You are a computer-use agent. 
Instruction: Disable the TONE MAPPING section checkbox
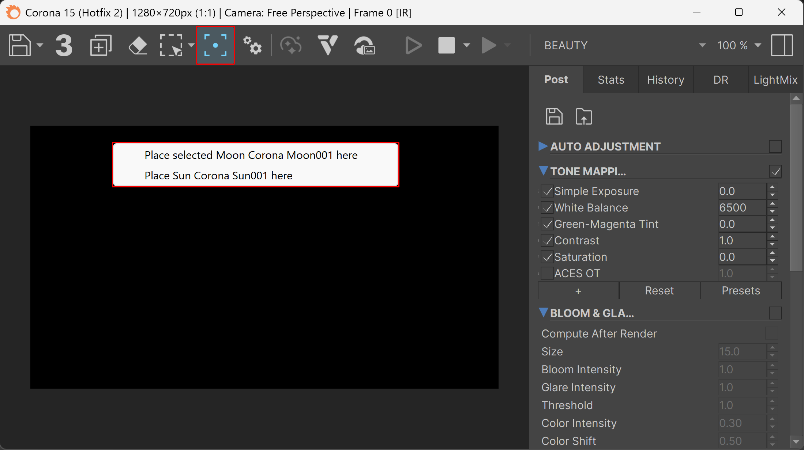click(775, 171)
